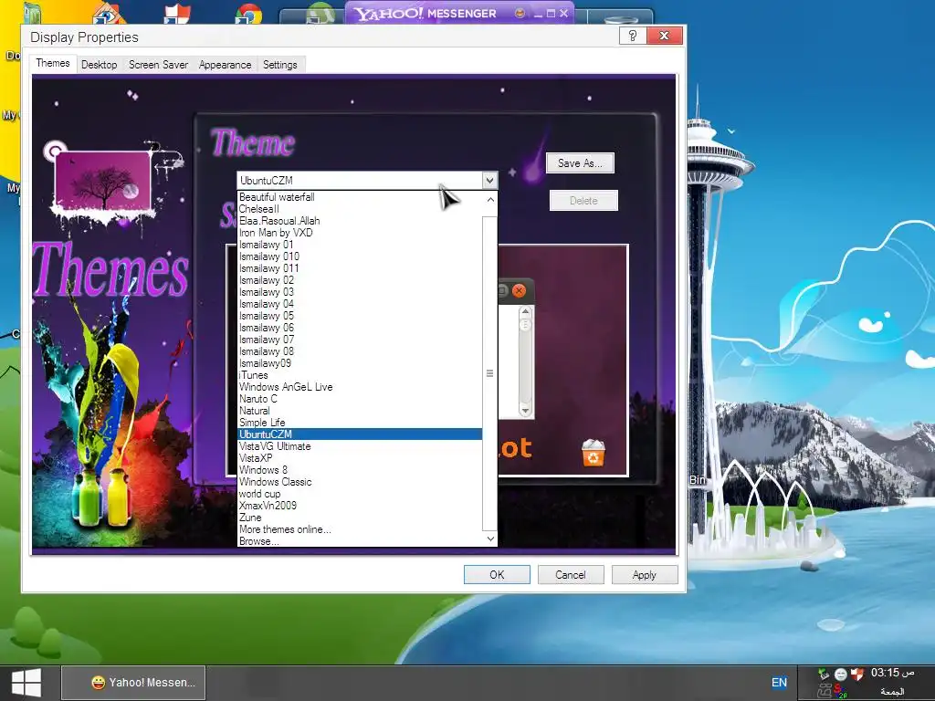Click 'More themes online...' entry
Screen dimensions: 935x701
tap(360, 529)
